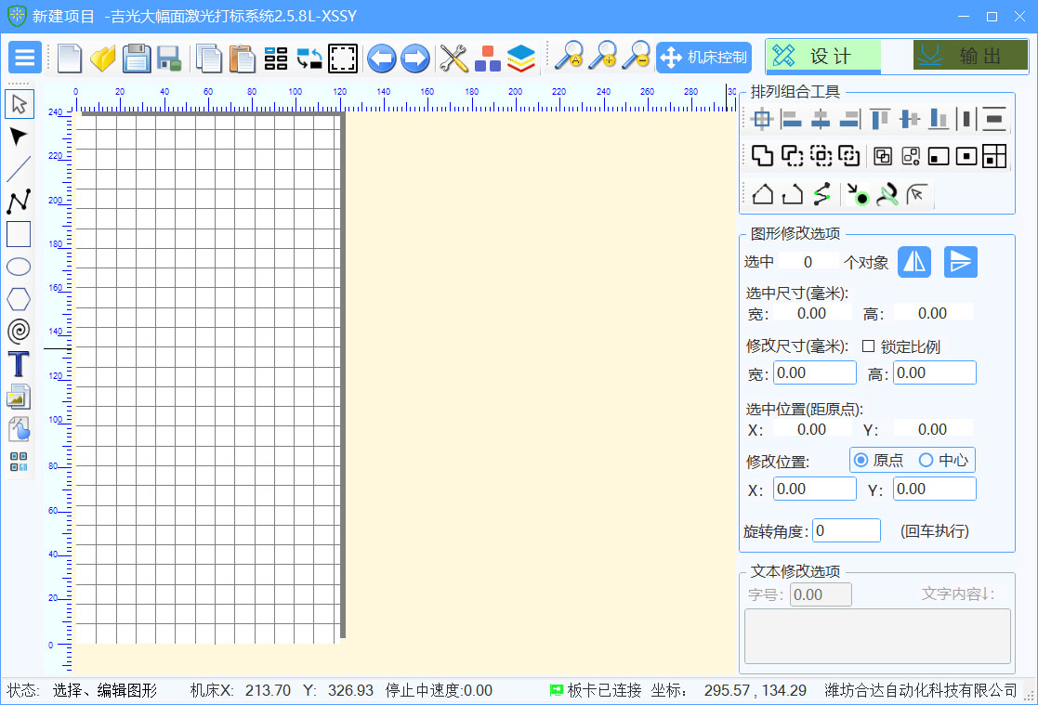Viewport: 1038px width, 705px height.
Task: Select the 原点 origin radio button
Action: [x=861, y=460]
